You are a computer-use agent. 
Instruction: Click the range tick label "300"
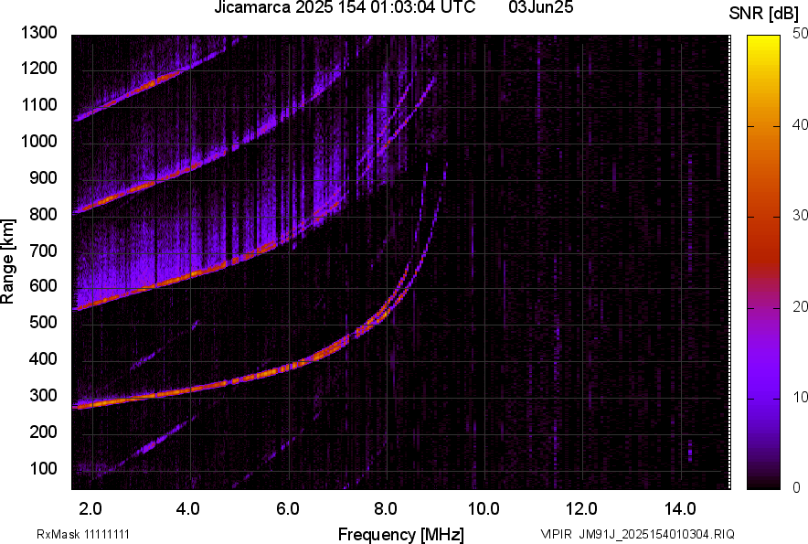click(x=43, y=395)
